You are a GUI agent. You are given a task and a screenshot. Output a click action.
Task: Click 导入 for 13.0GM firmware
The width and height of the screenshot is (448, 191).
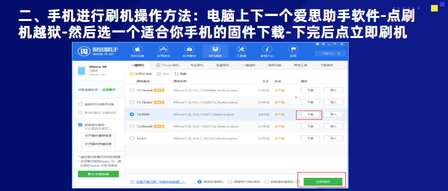click(334, 114)
